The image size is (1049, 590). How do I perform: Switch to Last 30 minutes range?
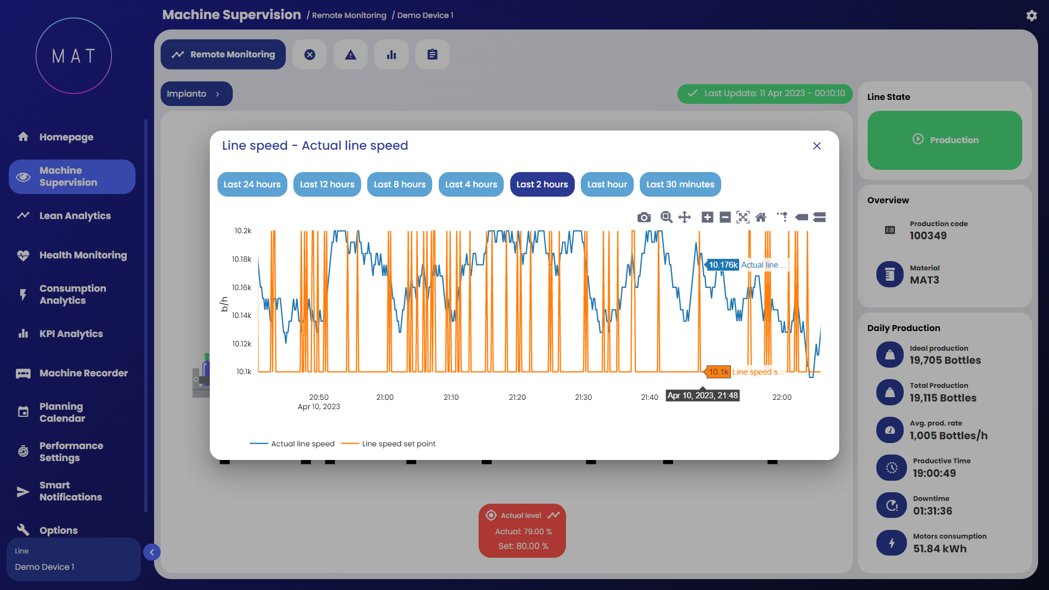pos(680,185)
